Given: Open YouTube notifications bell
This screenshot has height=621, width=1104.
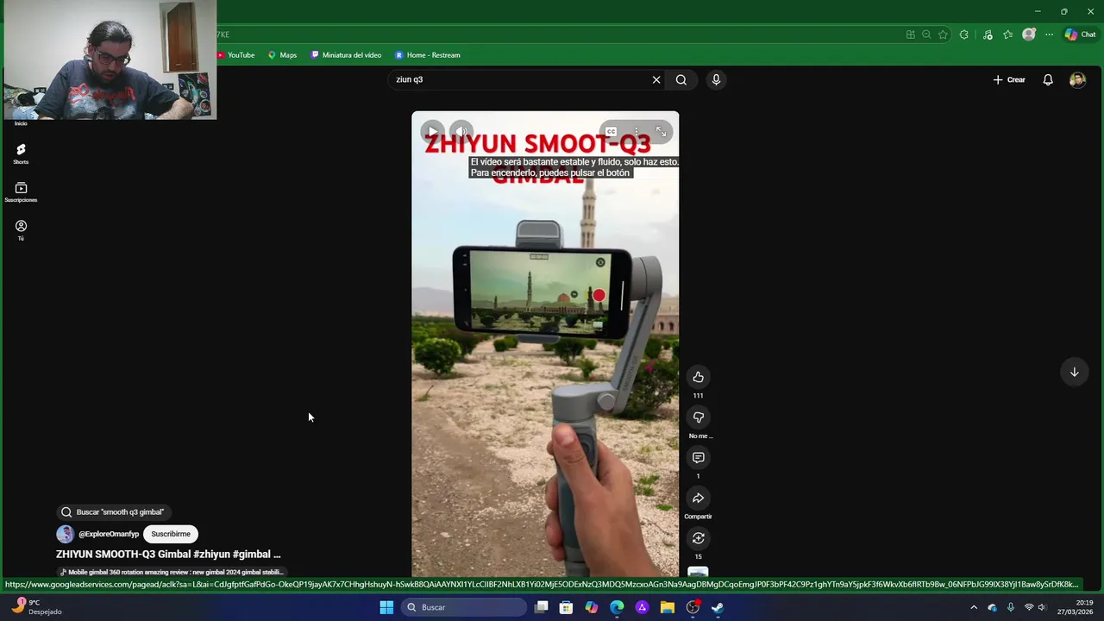Looking at the screenshot, I should [1048, 79].
